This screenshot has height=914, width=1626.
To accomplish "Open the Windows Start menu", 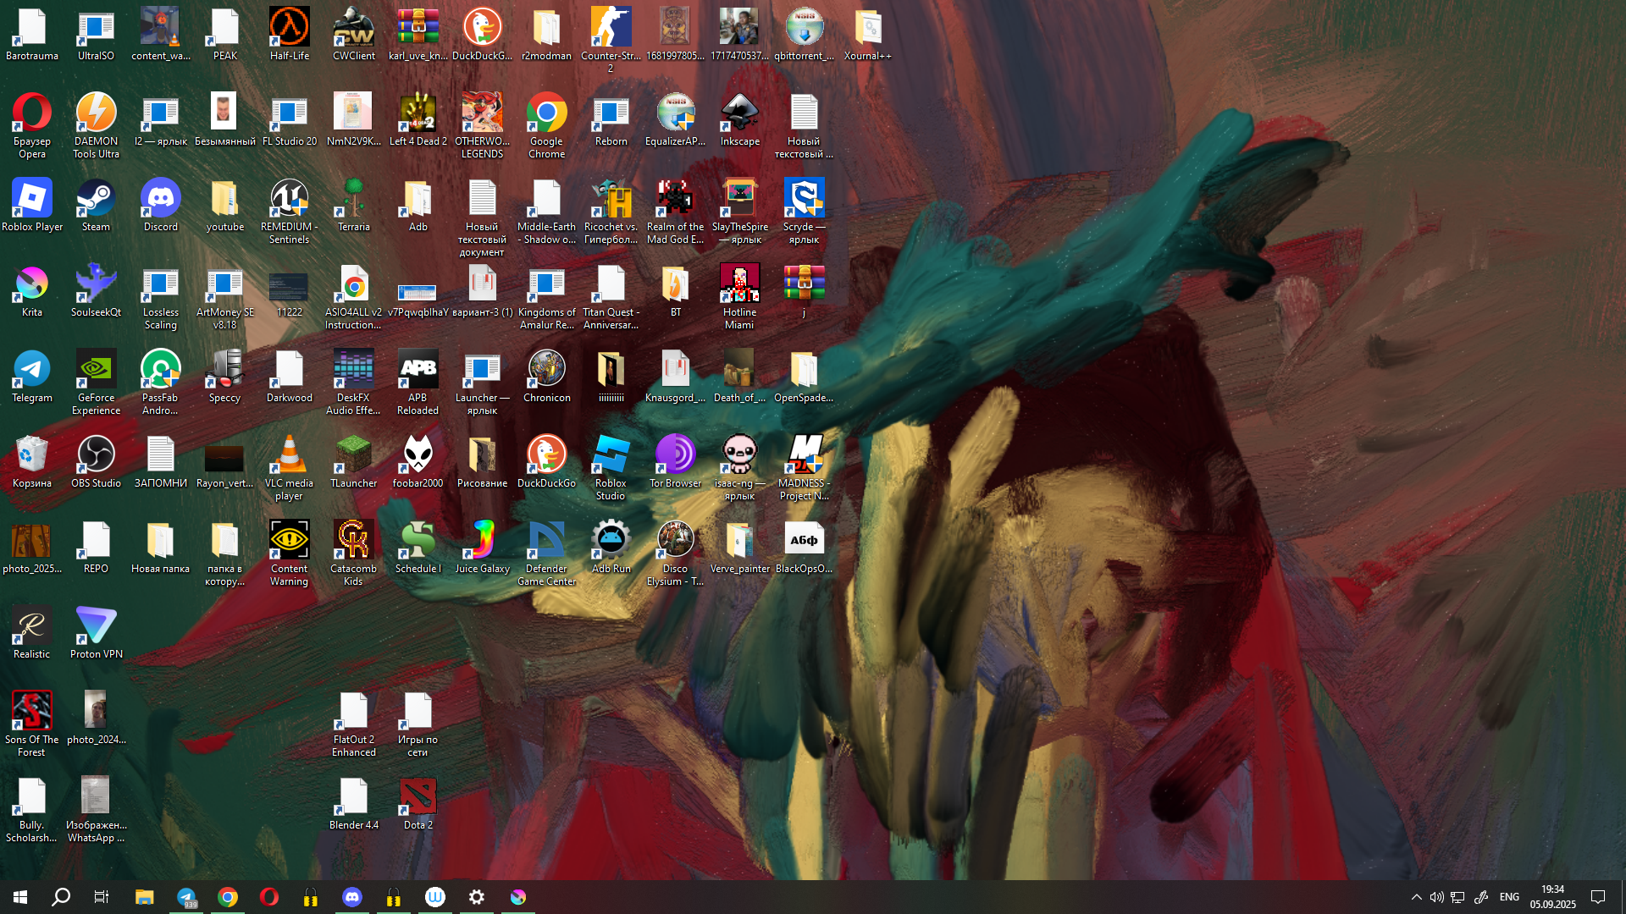I will [20, 897].
